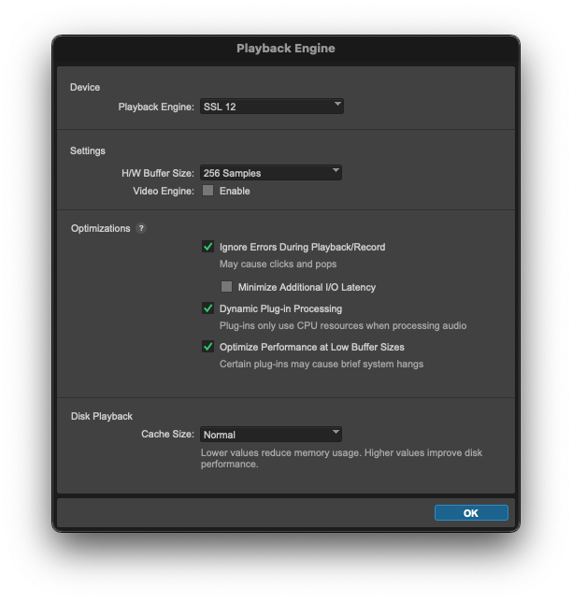The width and height of the screenshot is (572, 601).
Task: Click the 'H/W Buffer Size:' label
Action: click(x=158, y=173)
